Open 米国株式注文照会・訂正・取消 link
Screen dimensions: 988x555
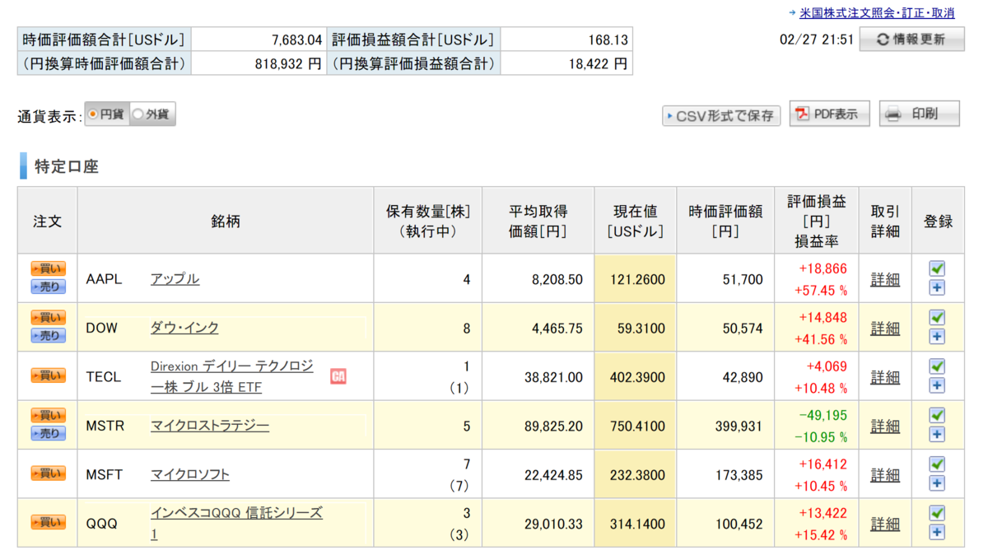click(876, 12)
